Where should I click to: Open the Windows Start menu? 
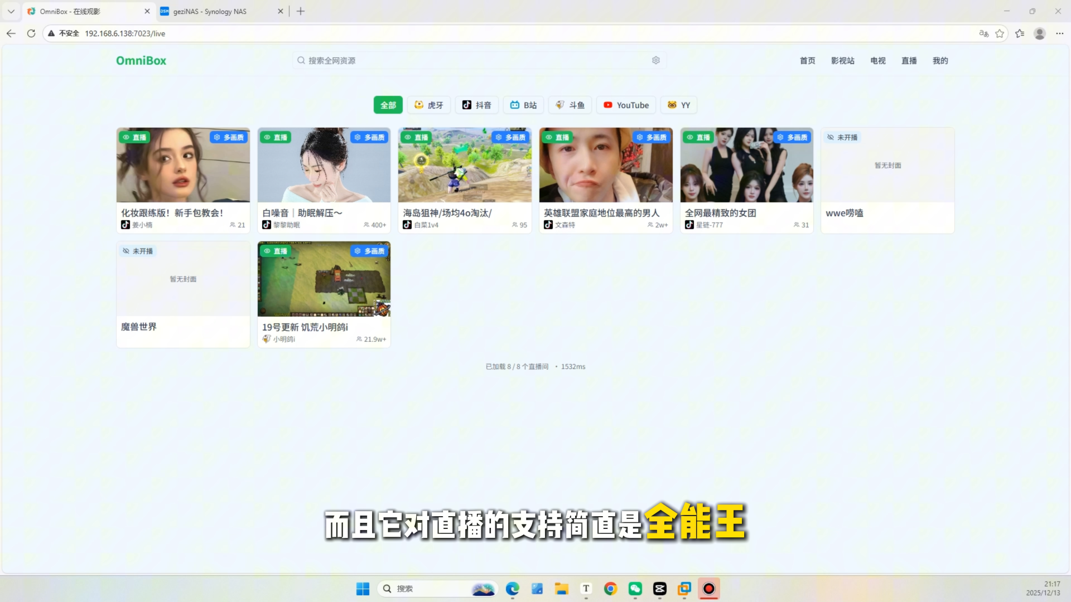tap(363, 589)
